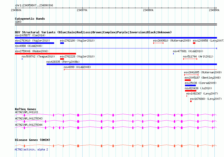224x157 pixels.
Task: Click the esv1082367 (Levy2007) label
Action: tap(202, 93)
